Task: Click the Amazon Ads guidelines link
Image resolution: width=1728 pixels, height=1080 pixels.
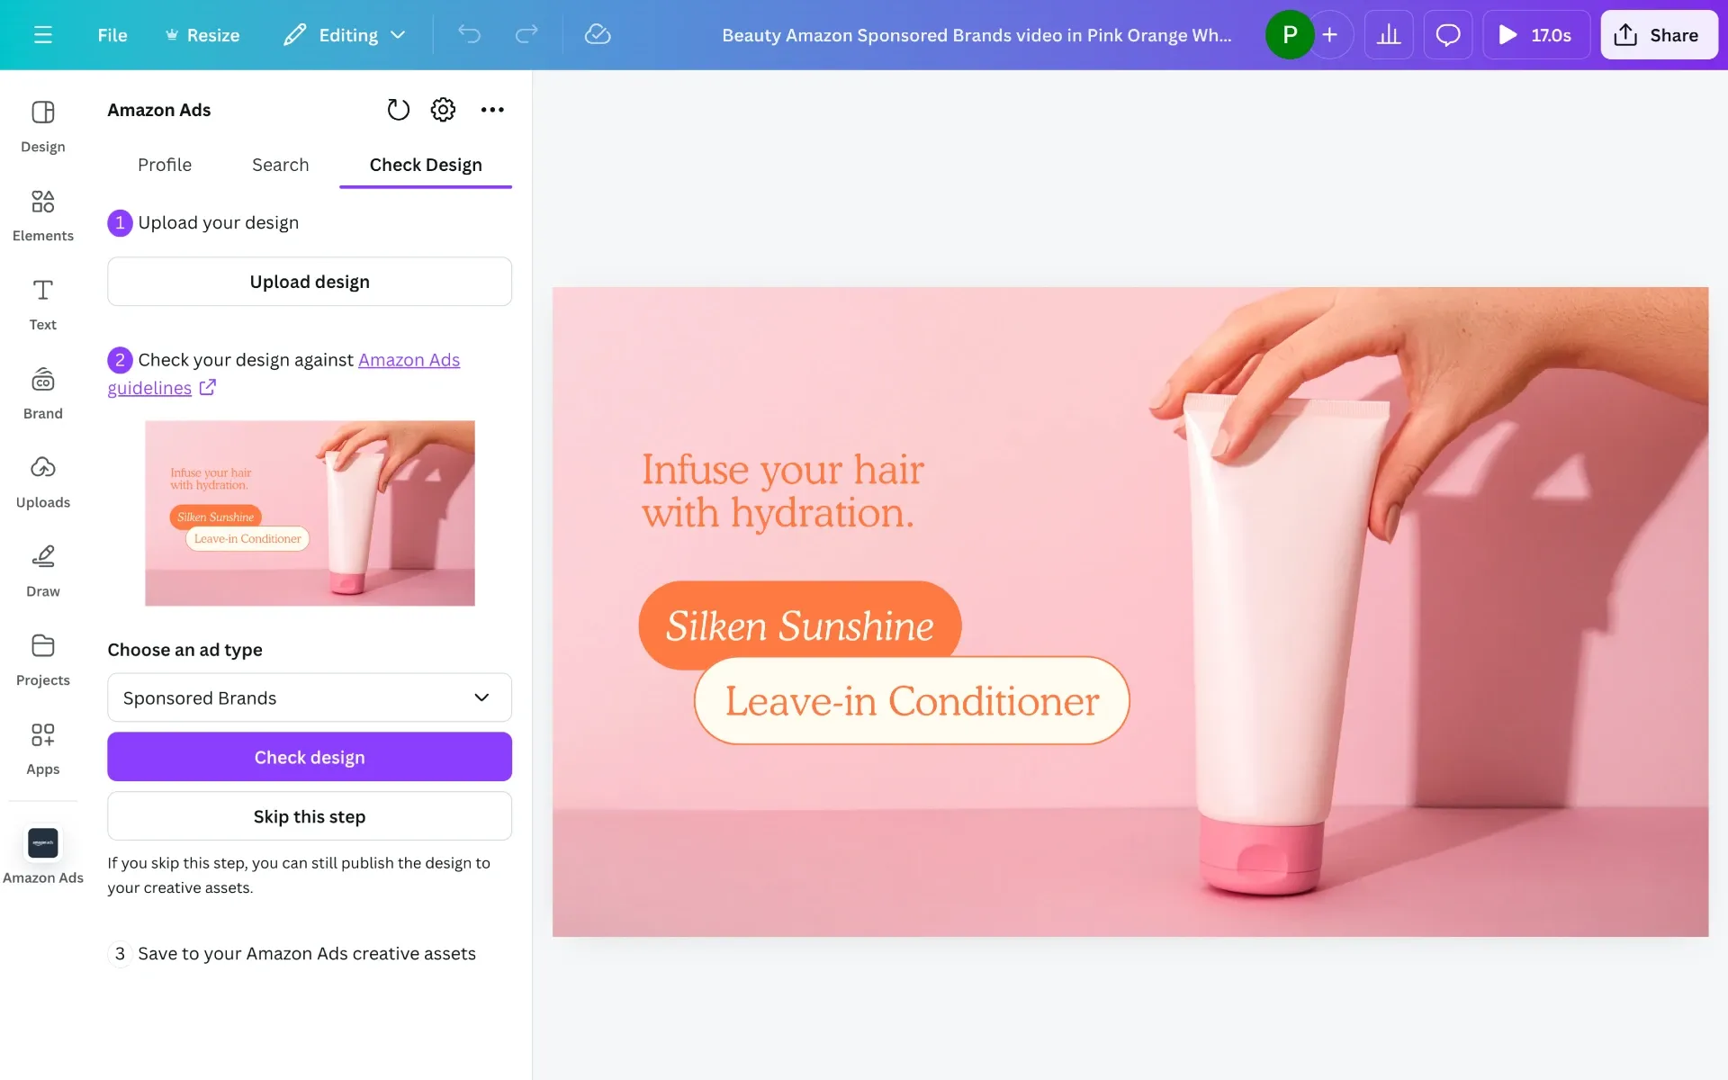Action: point(283,372)
